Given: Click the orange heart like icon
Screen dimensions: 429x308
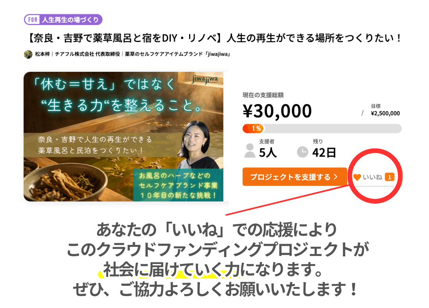Looking at the screenshot, I should tap(357, 177).
